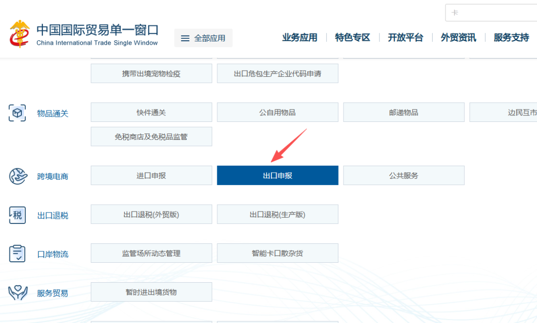Select 出口退税(外贸版)
The width and height of the screenshot is (537, 323).
click(151, 214)
